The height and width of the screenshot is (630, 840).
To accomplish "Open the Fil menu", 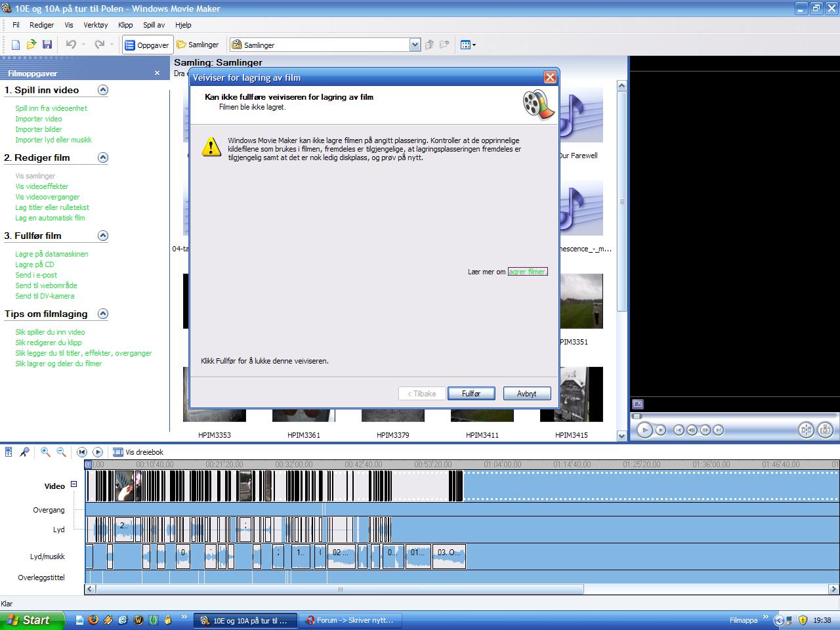I will click(x=16, y=25).
